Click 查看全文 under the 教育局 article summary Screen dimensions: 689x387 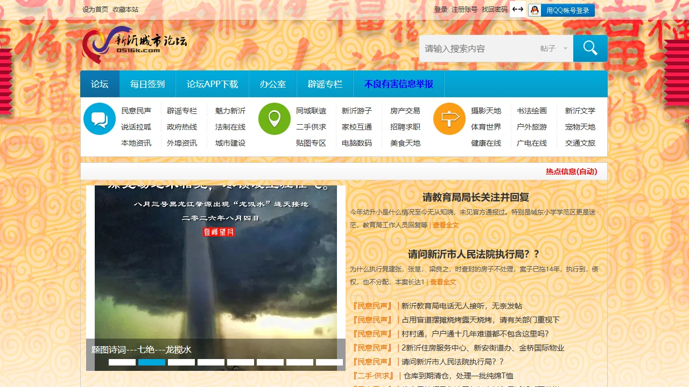(x=446, y=225)
